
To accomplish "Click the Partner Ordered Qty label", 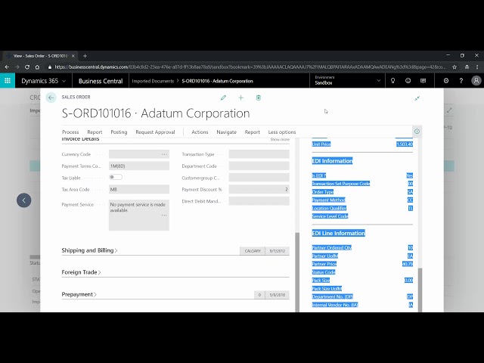I will click(x=331, y=247).
